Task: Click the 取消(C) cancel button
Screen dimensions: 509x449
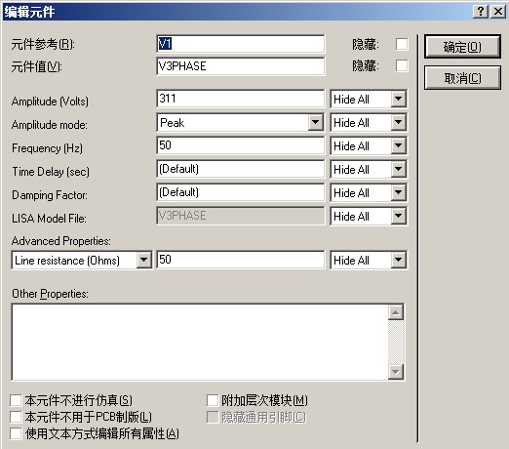Action: click(x=462, y=78)
